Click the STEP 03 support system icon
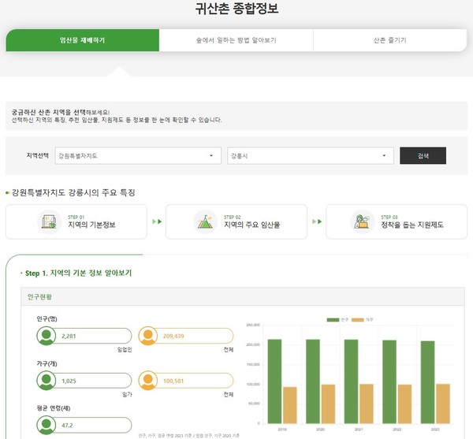Viewport: 473px width, 439px height. [362, 221]
